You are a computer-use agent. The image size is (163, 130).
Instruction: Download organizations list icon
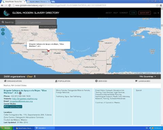pos(35,77)
